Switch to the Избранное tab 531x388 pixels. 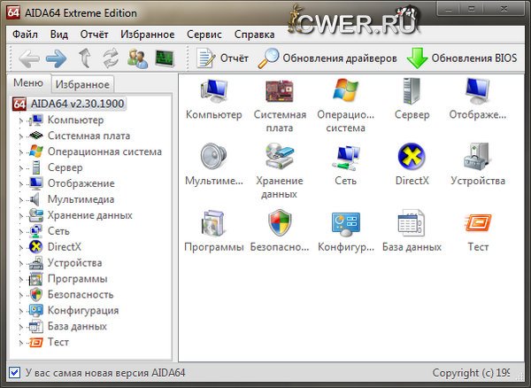(81, 85)
